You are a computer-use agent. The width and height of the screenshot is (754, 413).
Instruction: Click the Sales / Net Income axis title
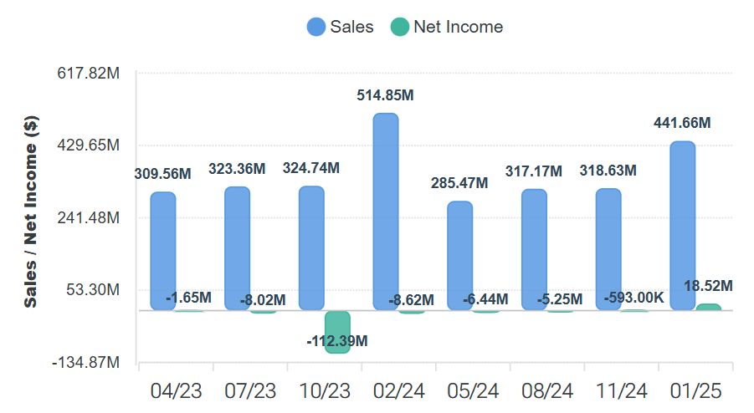click(31, 211)
